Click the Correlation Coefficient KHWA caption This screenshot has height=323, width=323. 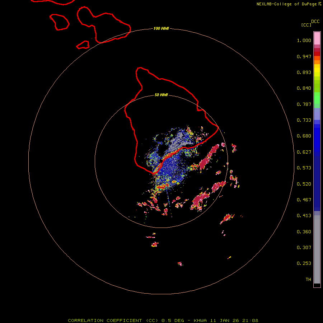point(163,320)
